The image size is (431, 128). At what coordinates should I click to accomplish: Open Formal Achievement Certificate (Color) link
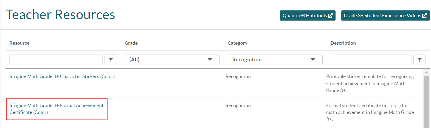[x=57, y=109]
